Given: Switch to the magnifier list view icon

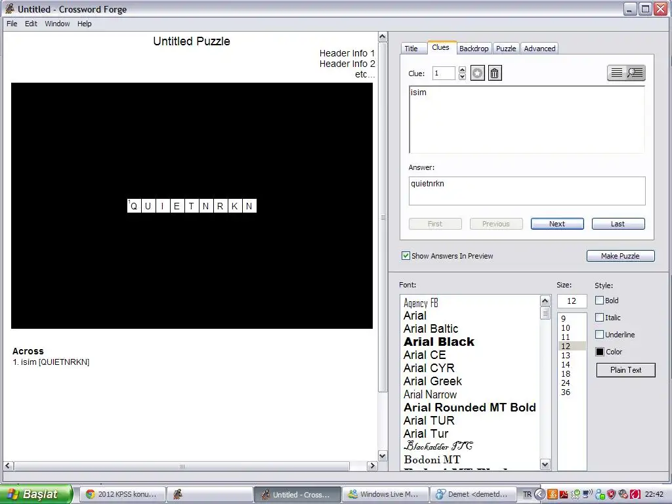Looking at the screenshot, I should [635, 73].
